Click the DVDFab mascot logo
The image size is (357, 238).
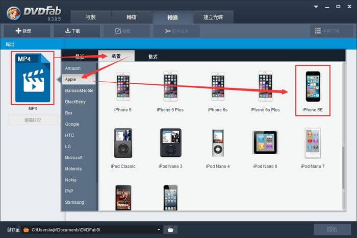[14, 13]
